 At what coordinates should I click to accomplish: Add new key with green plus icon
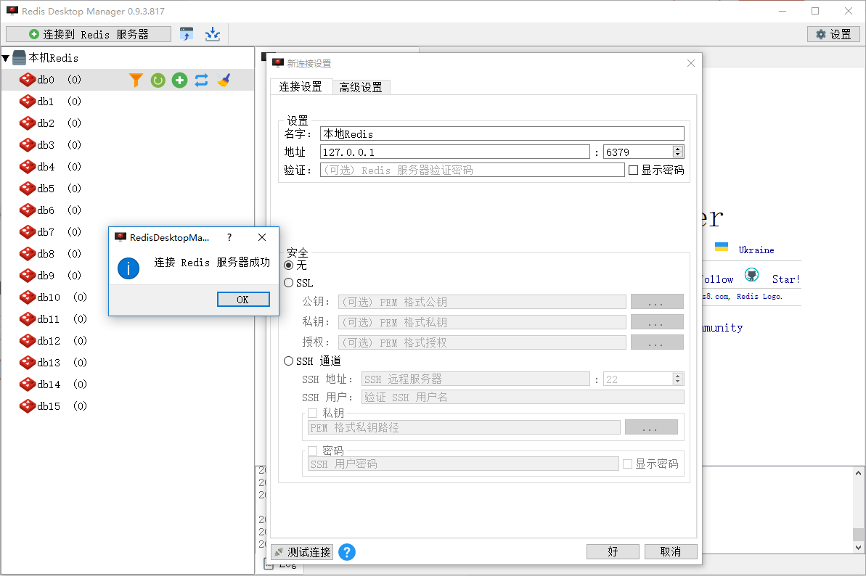click(179, 81)
